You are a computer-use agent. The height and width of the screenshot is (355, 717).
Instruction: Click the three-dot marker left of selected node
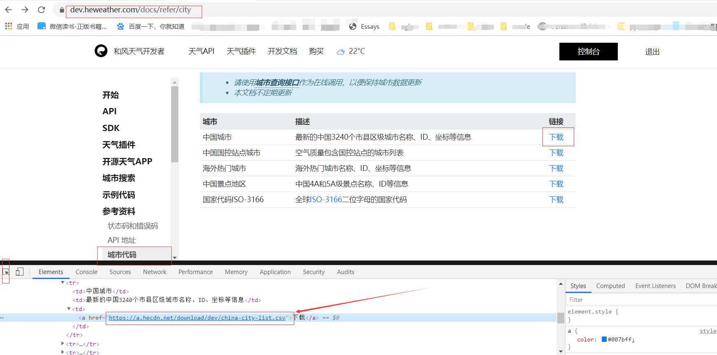[x=2, y=318]
